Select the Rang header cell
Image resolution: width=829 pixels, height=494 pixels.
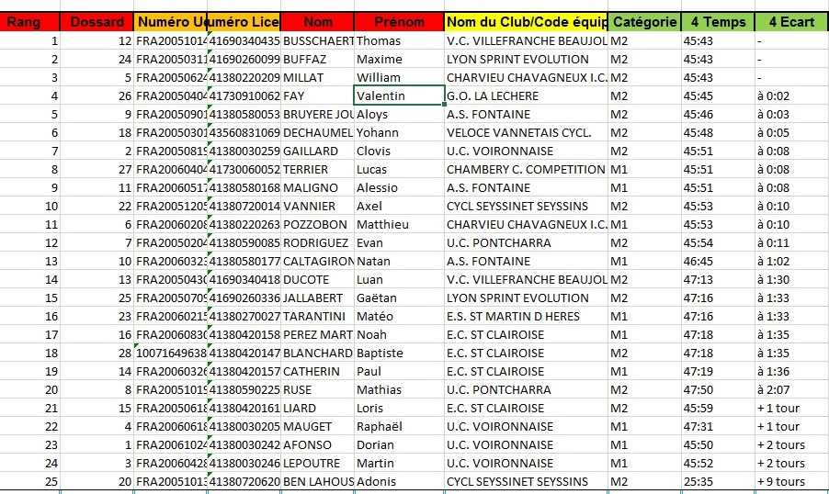click(x=29, y=22)
